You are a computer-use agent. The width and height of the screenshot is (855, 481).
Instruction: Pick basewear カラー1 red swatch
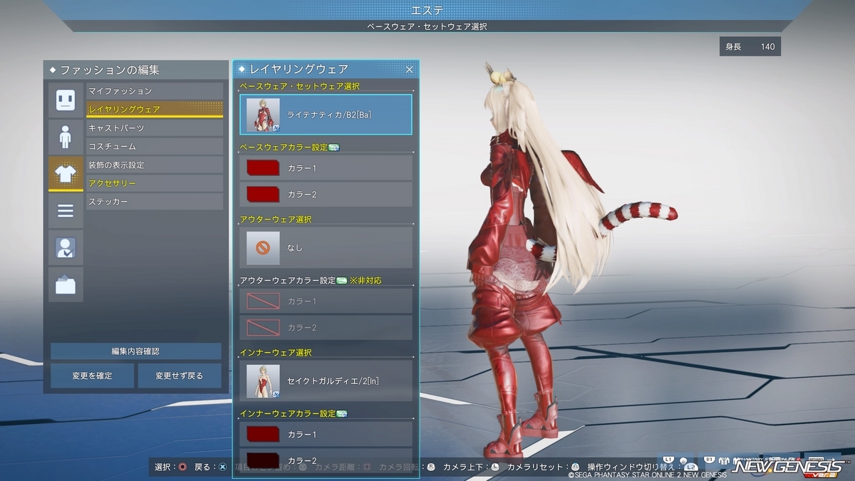click(263, 168)
